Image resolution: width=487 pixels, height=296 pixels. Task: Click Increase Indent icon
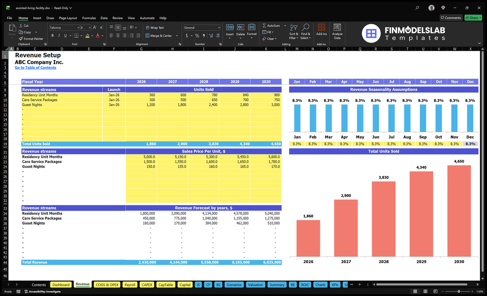[138, 36]
